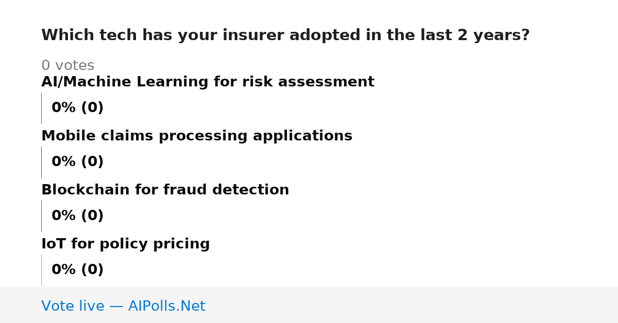Click the 'Blockchain' word in third option
The image size is (618, 323).
[x=85, y=190]
